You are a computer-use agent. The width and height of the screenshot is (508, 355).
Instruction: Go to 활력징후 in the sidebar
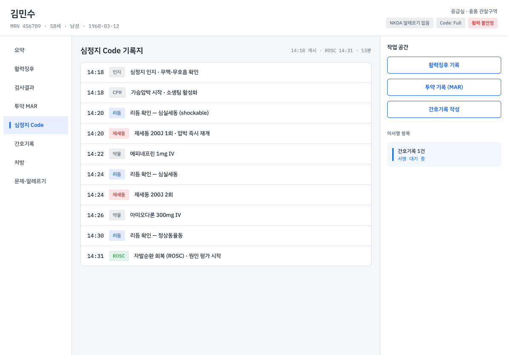pos(36,69)
